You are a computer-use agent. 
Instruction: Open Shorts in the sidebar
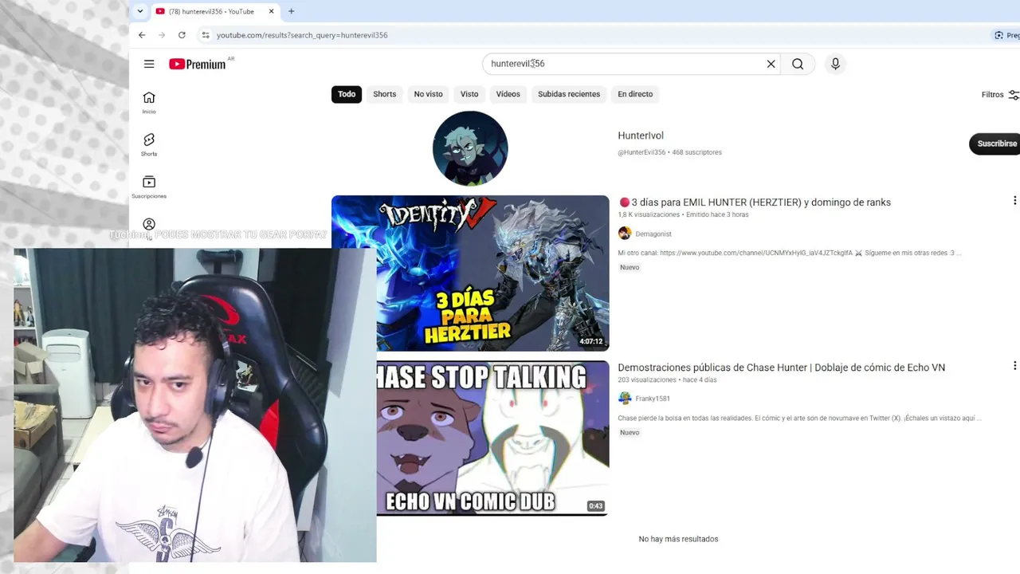[149, 144]
